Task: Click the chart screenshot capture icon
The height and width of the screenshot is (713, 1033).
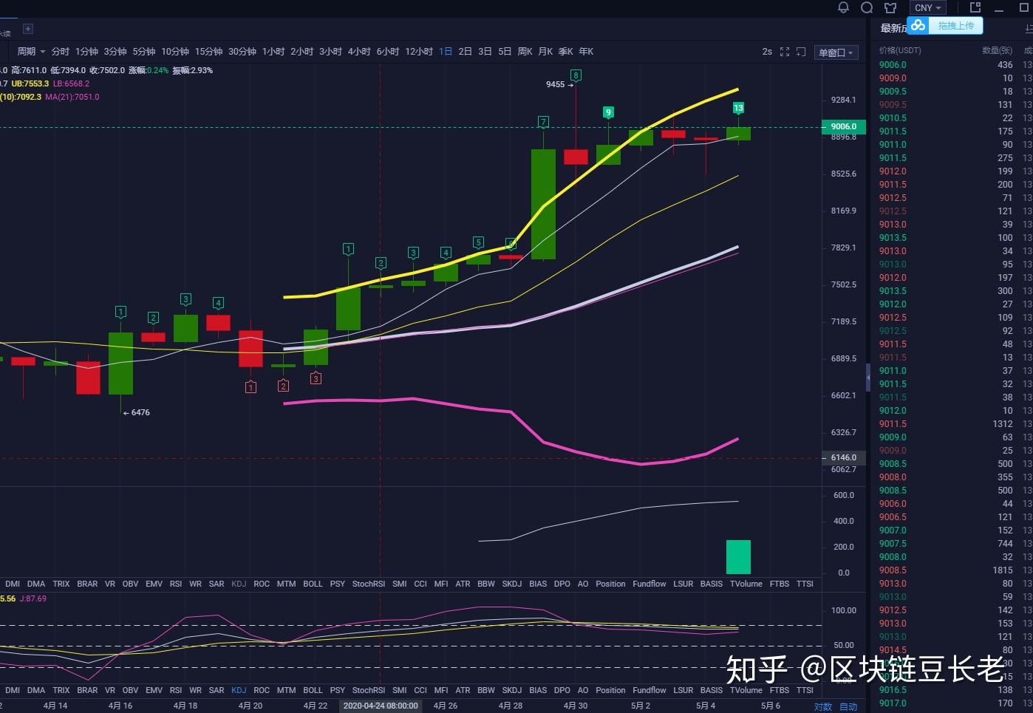Action: (801, 52)
